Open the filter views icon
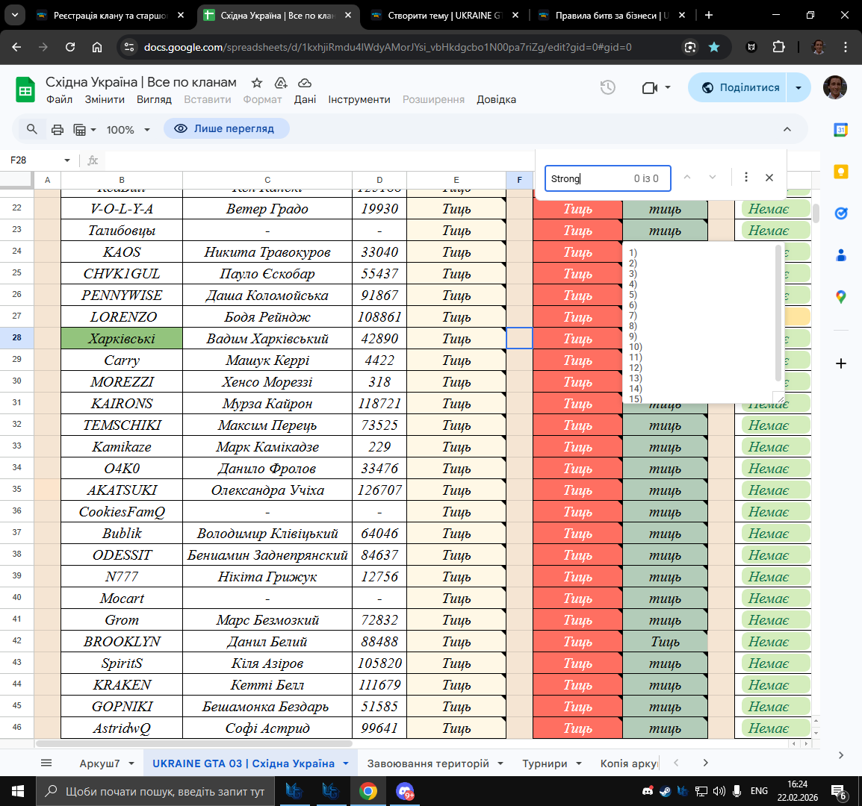Viewport: 862px width, 806px height. click(80, 130)
